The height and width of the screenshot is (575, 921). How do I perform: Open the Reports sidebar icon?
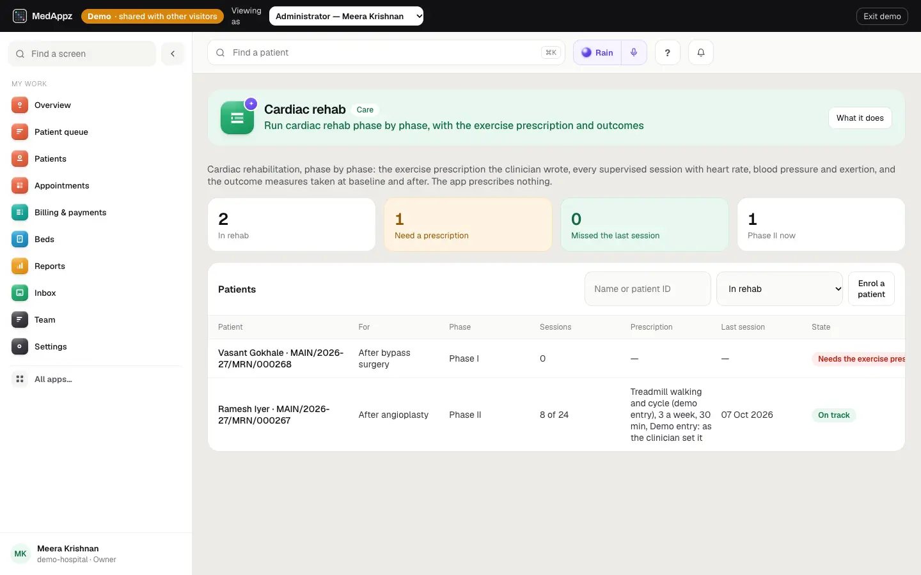[x=20, y=266]
